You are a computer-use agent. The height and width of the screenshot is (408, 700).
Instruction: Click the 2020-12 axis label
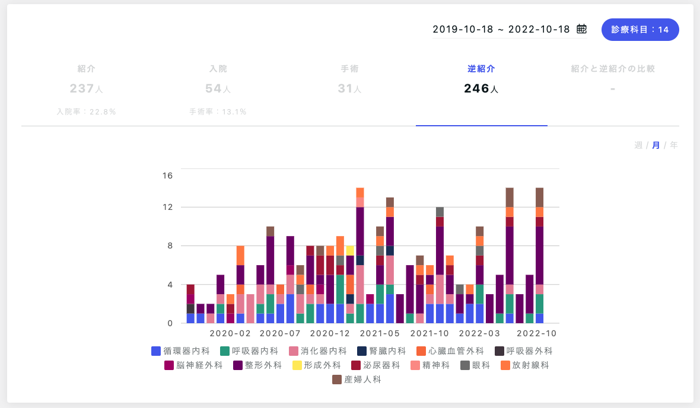point(330,333)
